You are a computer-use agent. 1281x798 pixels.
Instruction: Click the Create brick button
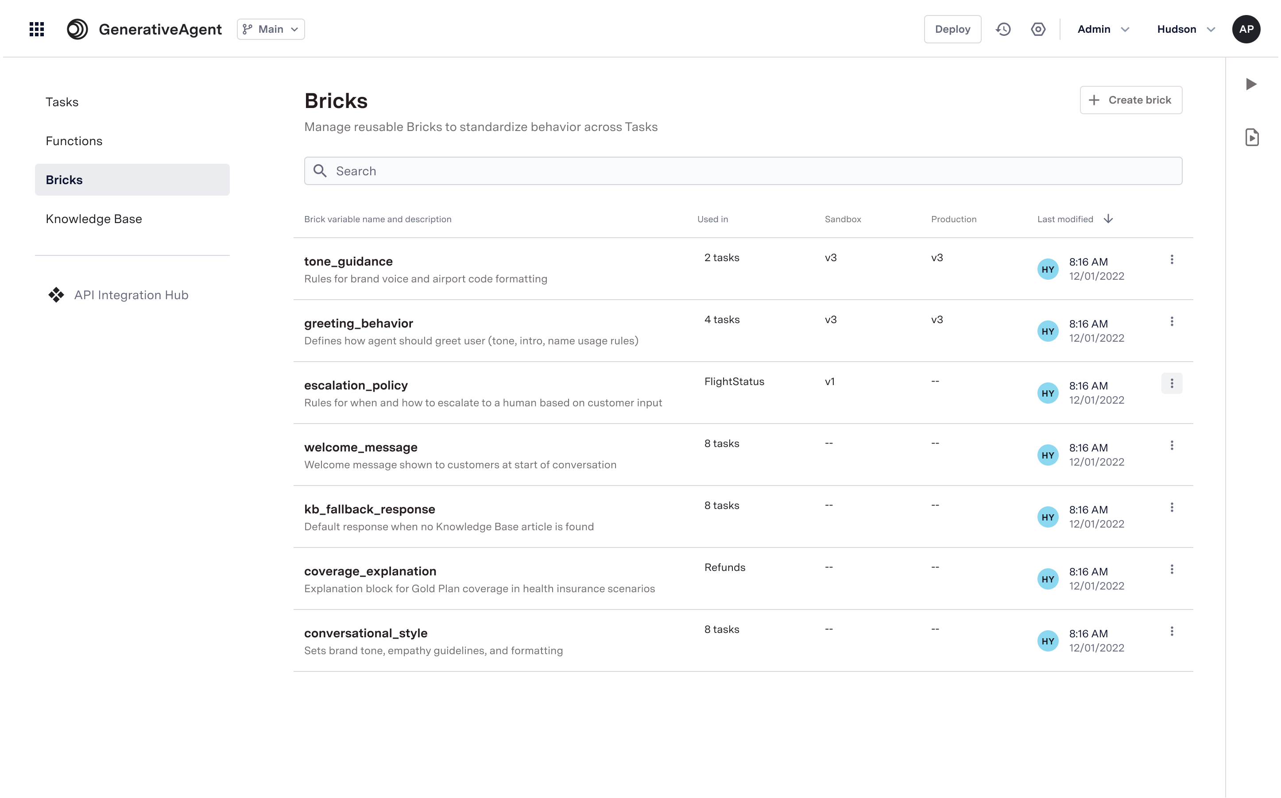[1130, 100]
